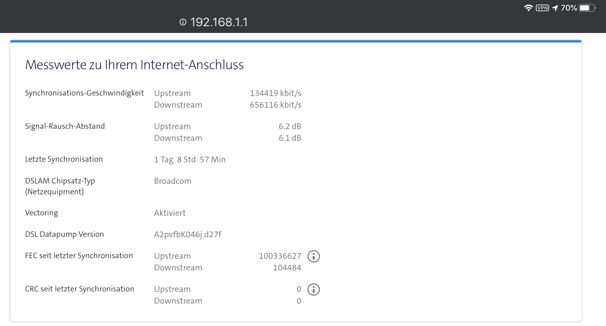
Task: Tap the battery icon
Action: pos(587,8)
